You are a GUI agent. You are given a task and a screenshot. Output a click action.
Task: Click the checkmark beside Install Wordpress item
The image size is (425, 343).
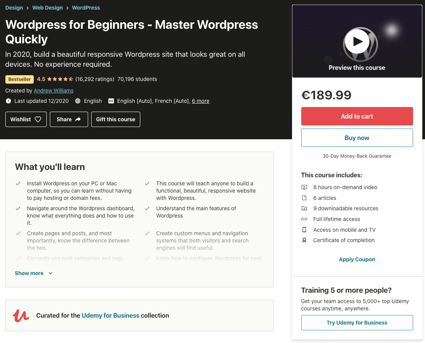[18, 183]
